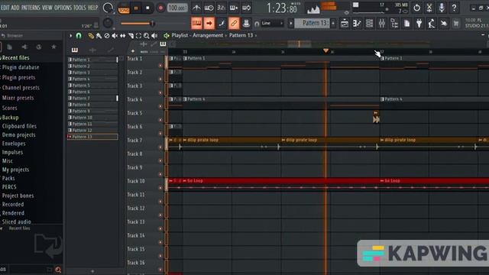Click Pattern 13 in Playlist breadcrumb
The image size is (489, 275).
pos(241,36)
